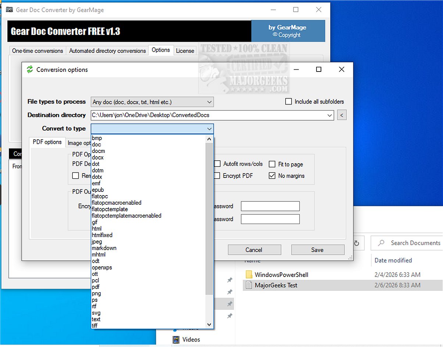The image size is (443, 347).
Task: Switch to the License tab
Action: tap(185, 51)
